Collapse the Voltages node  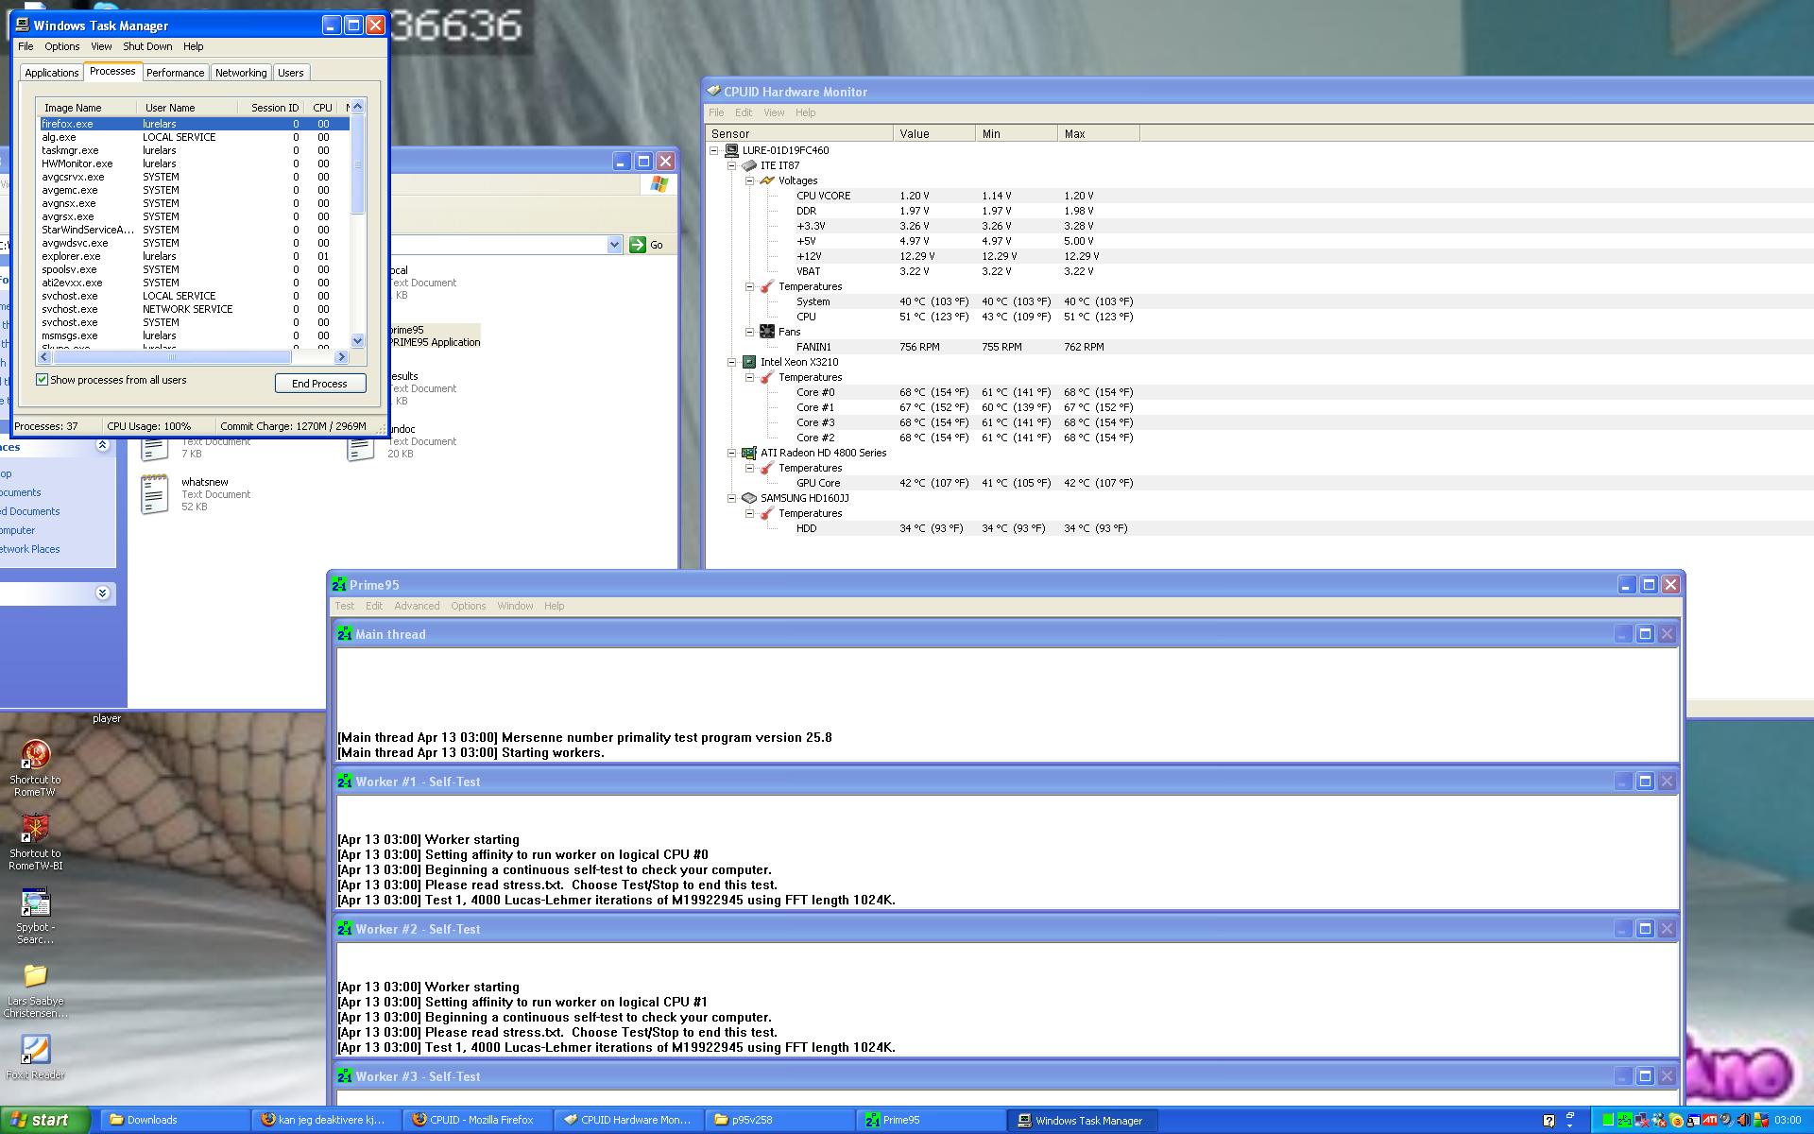(x=749, y=180)
